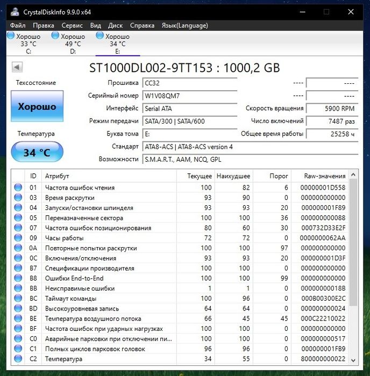Select the Высокоуровневая запись attribute row
The height and width of the screenshot is (376, 370).
pyautogui.click(x=180, y=308)
